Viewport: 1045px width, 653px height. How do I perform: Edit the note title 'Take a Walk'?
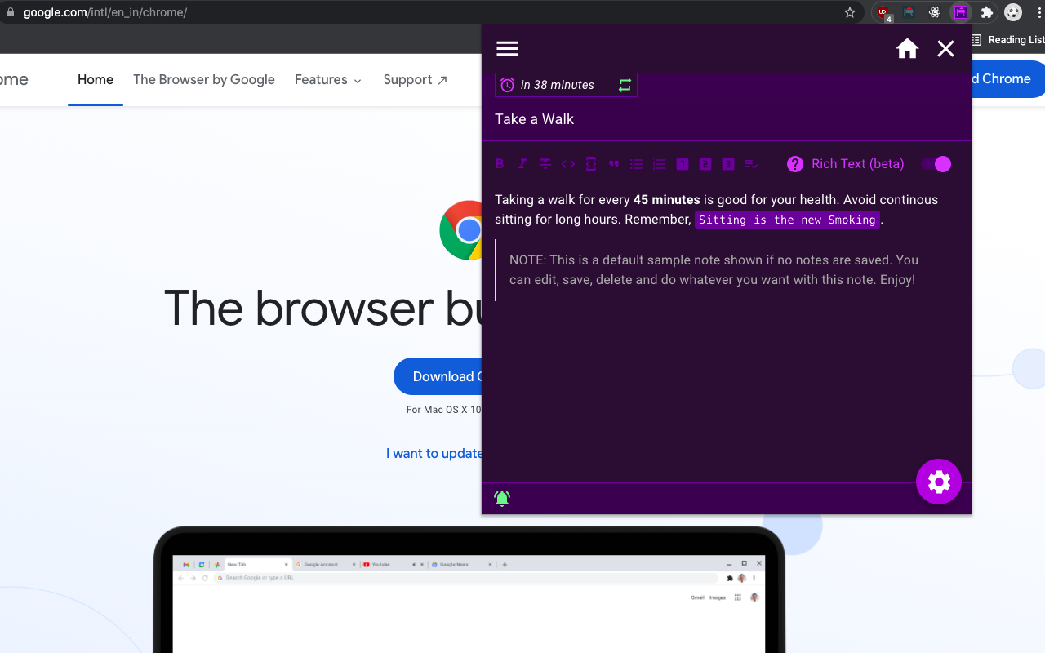(x=534, y=119)
